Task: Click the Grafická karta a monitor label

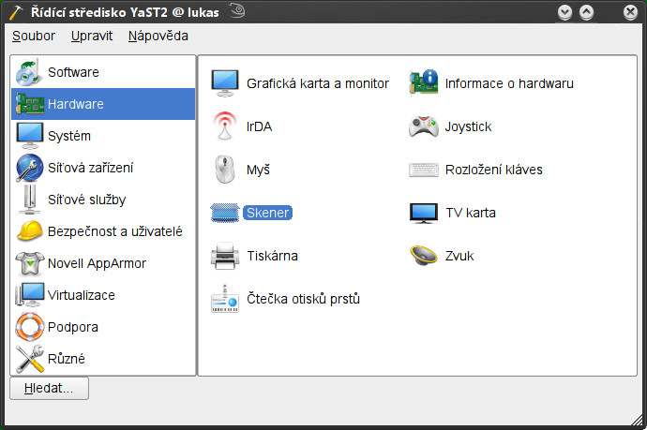Action: pyautogui.click(x=318, y=83)
